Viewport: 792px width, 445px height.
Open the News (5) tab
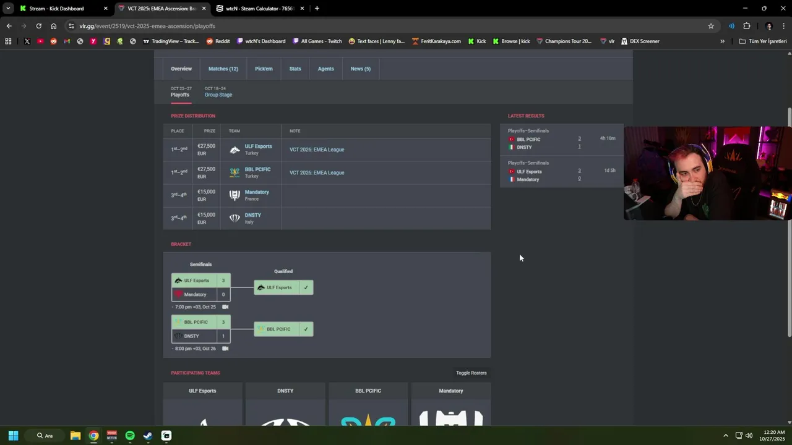click(x=361, y=69)
